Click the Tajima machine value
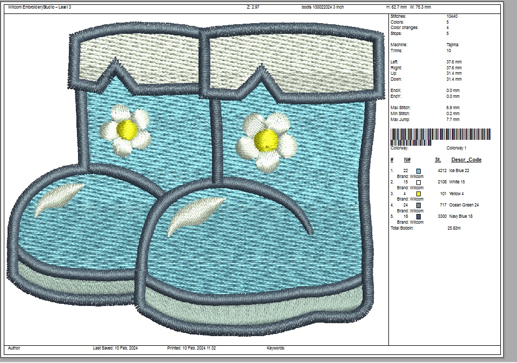 [x=452, y=45]
